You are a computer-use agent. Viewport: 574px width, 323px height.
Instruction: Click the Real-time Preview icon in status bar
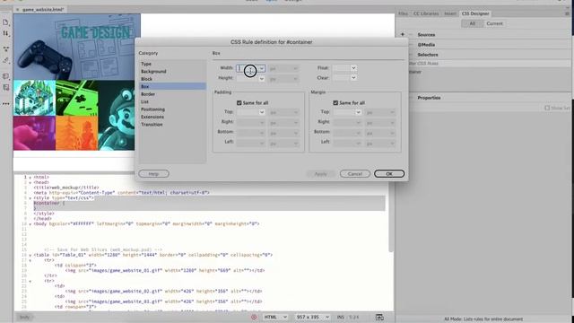379,317
